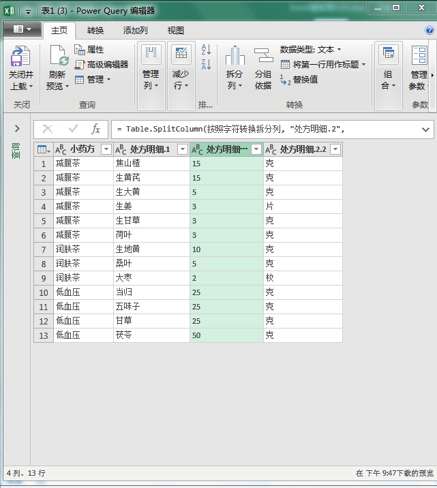Open the 处方明细.2.2 column filter dropdown

pyautogui.click(x=335, y=149)
